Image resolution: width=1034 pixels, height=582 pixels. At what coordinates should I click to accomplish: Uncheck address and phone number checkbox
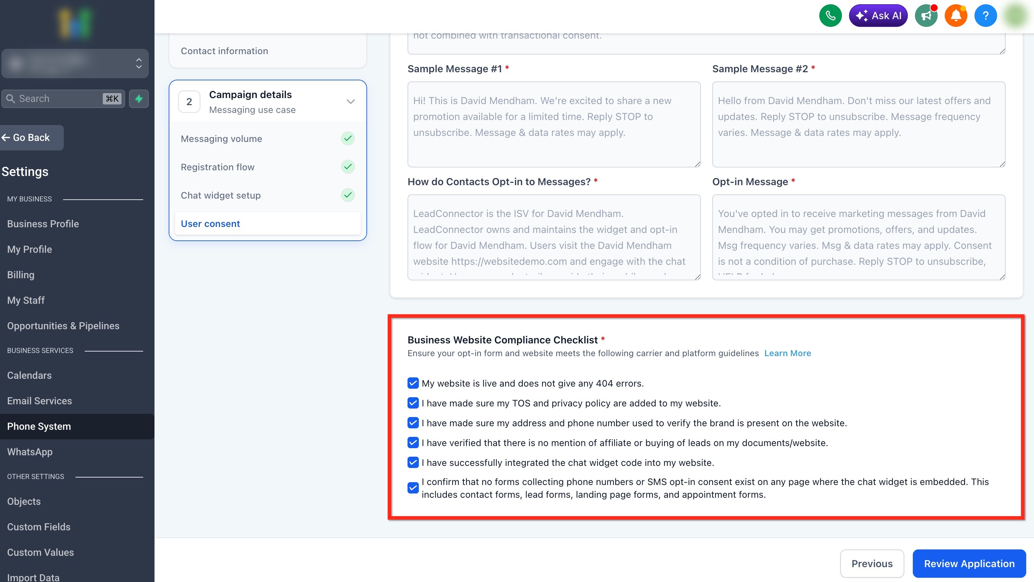click(x=412, y=423)
